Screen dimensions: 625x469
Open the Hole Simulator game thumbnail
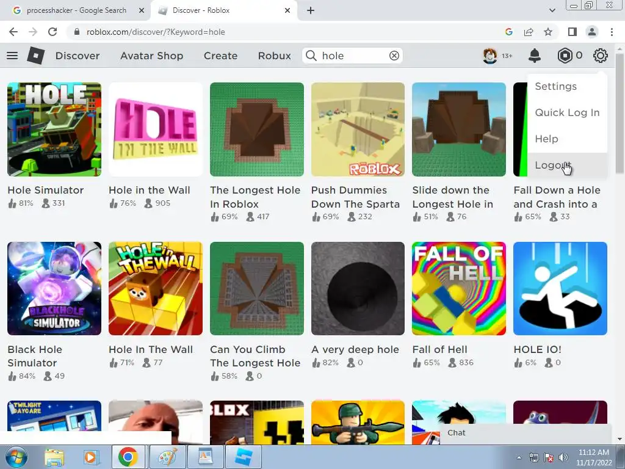point(54,129)
